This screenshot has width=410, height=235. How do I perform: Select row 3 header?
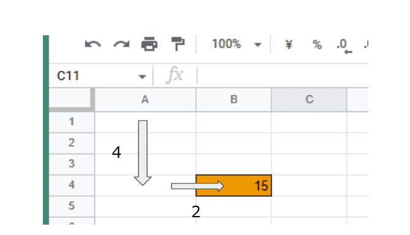pyautogui.click(x=71, y=164)
